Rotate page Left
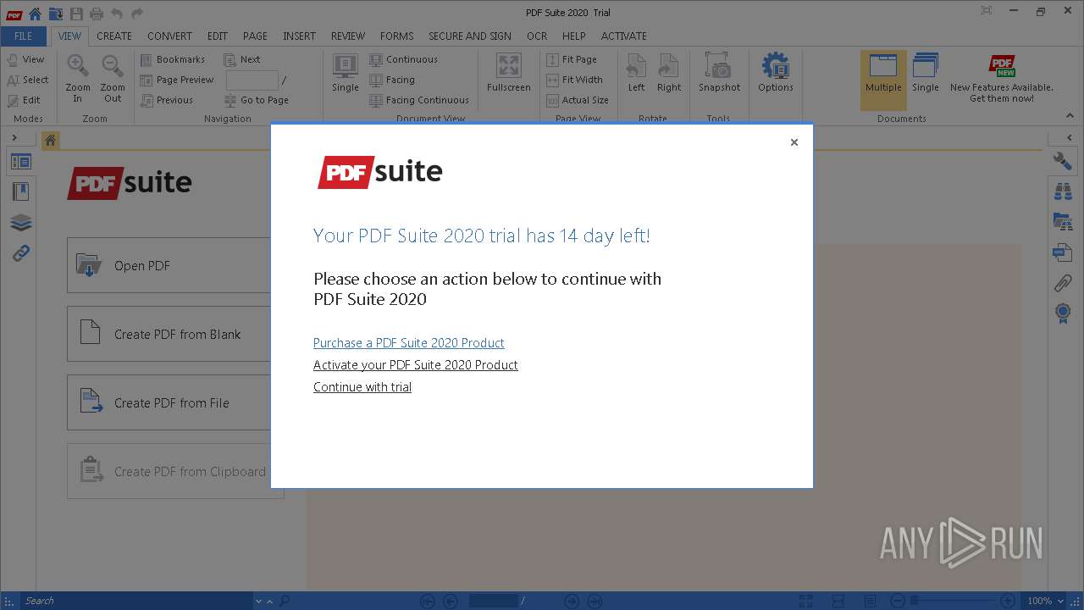The width and height of the screenshot is (1084, 610). [x=636, y=74]
